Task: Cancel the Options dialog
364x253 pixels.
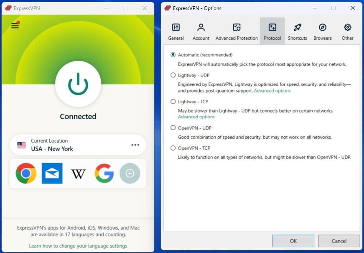Action: (x=339, y=241)
